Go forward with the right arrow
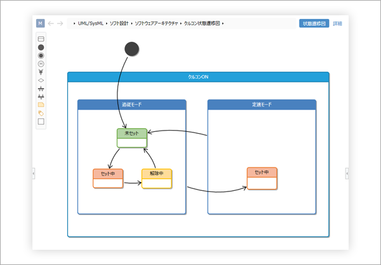Image resolution: width=381 pixels, height=265 pixels. click(60, 23)
